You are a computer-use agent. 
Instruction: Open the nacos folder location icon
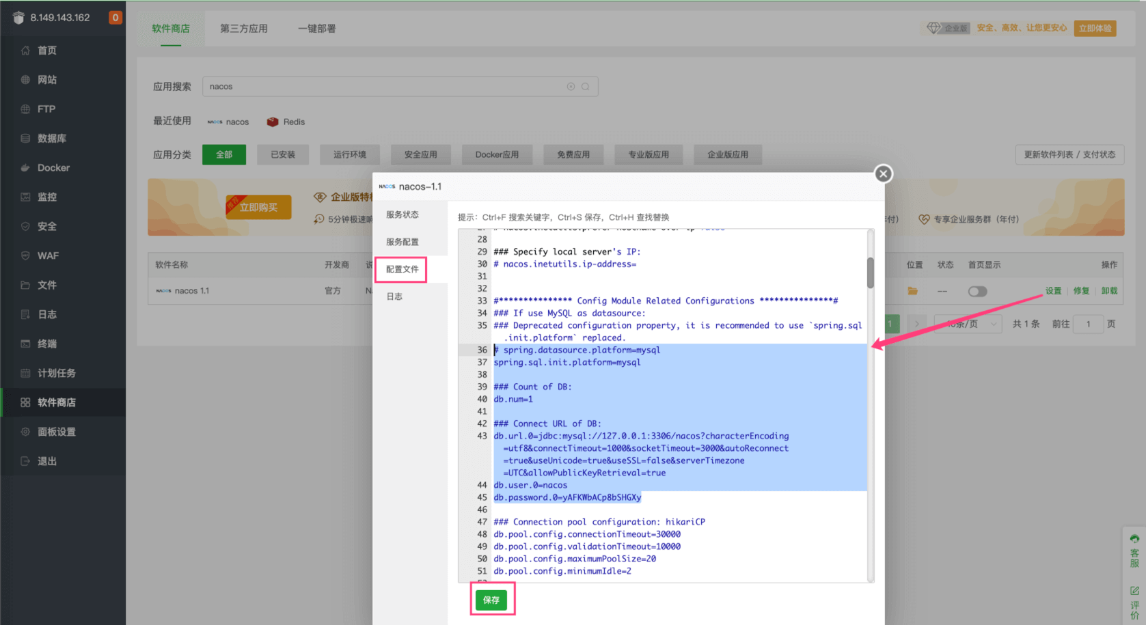912,291
